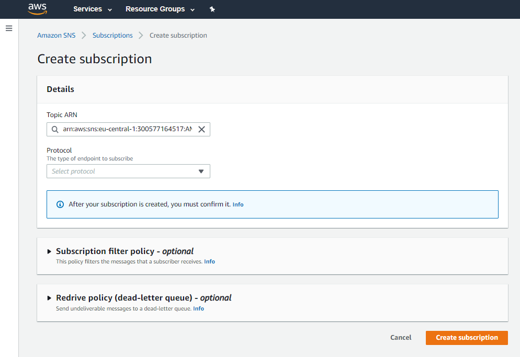Open the Resource Groups menu
This screenshot has width=520, height=357.
tap(155, 9)
